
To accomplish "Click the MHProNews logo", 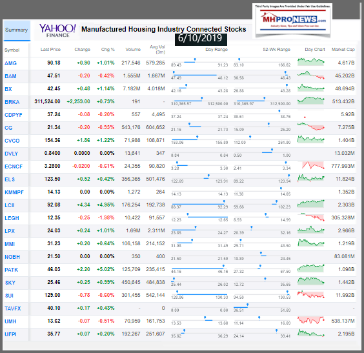I will [293, 21].
